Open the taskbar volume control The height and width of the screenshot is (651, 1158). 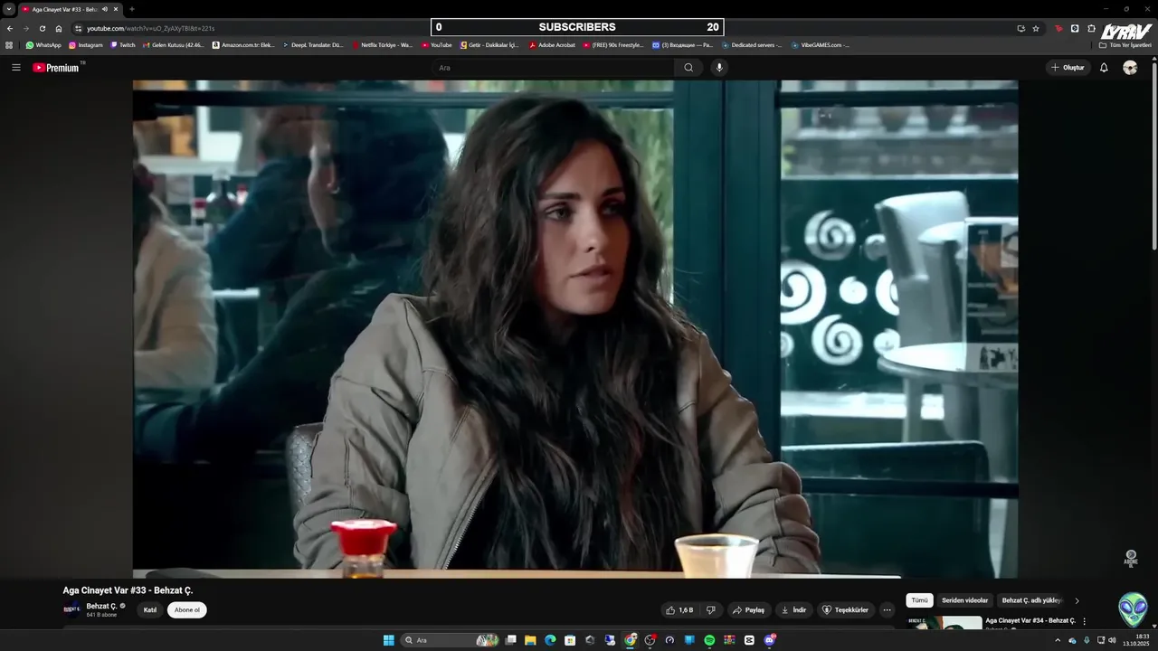1112,640
